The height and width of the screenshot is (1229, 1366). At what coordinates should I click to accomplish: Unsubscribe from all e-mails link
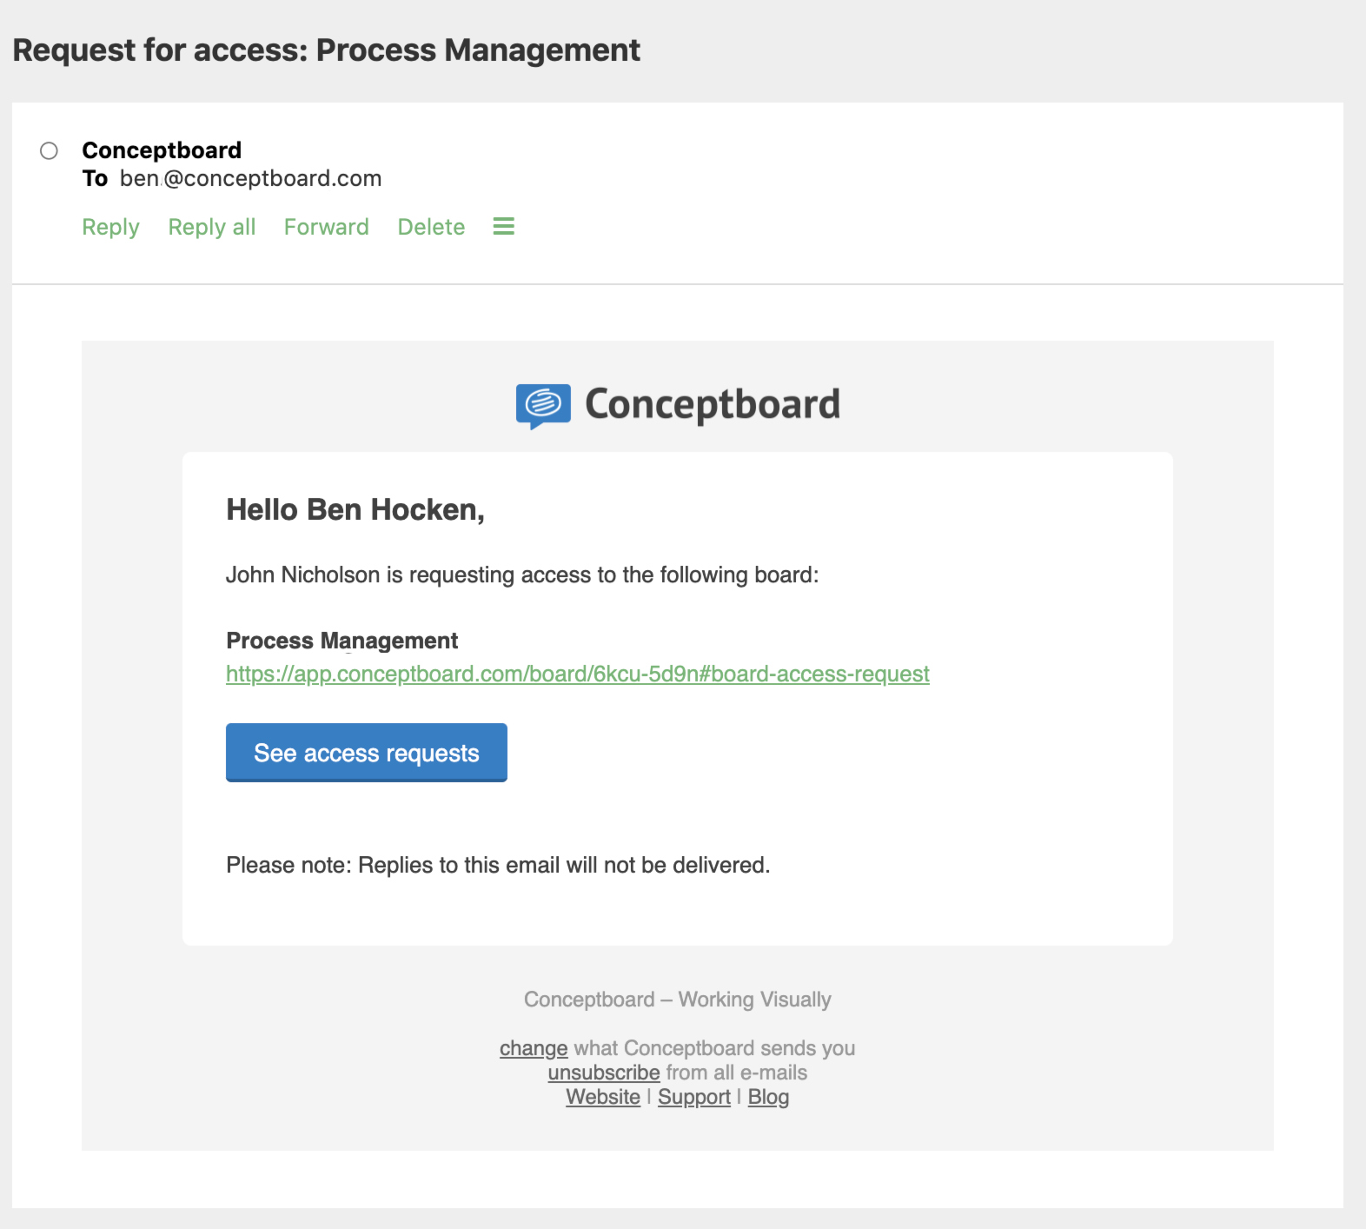(604, 1073)
